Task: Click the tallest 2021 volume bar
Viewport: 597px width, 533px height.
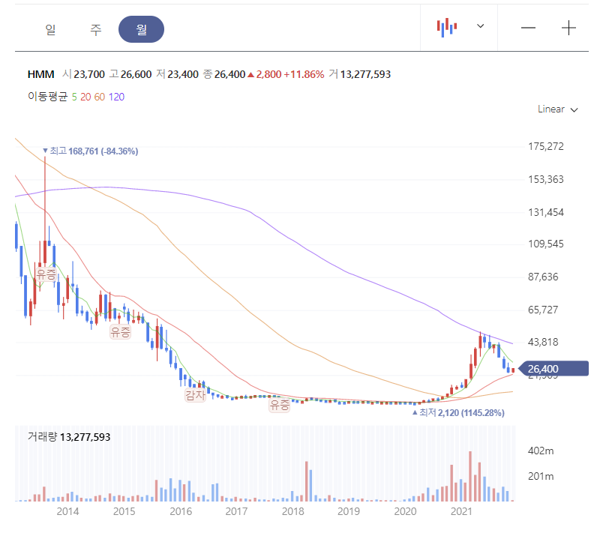Action: tap(470, 476)
